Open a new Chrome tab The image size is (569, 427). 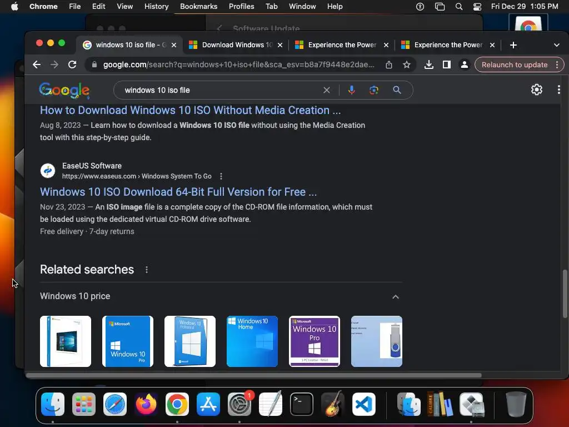(x=513, y=45)
